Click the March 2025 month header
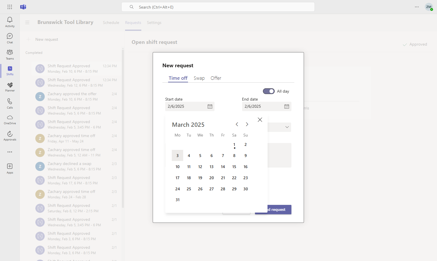The image size is (437, 261). tap(188, 125)
